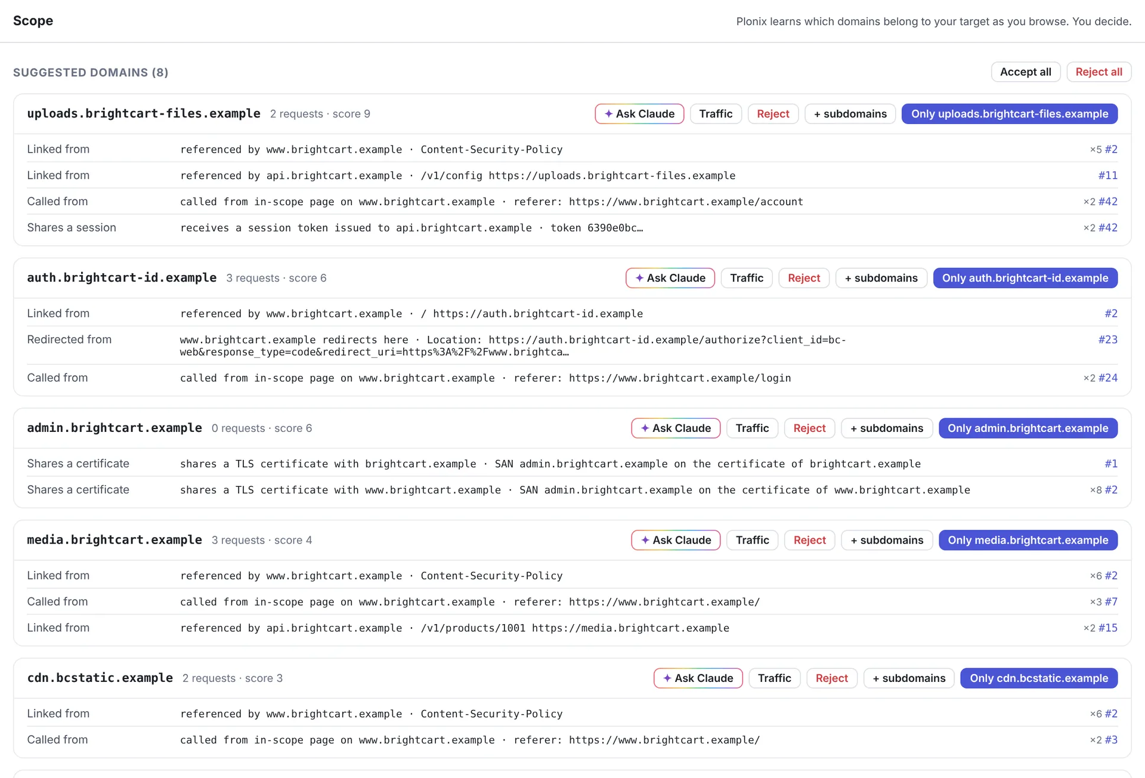Show Traffic for admin.brightcart.example
Screen dimensions: 1145x778
pos(752,428)
